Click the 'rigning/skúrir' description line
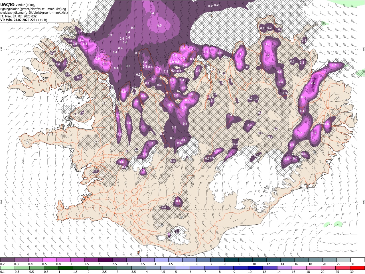 click(34, 9)
